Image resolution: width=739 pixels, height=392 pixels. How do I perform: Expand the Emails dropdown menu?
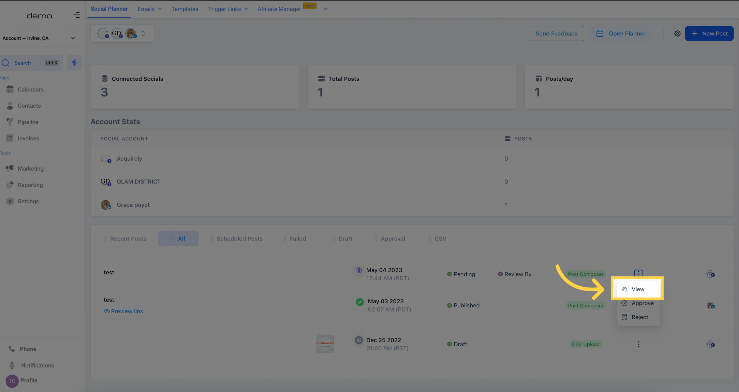149,9
